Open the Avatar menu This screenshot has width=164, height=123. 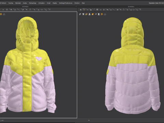click(x=25, y=3)
